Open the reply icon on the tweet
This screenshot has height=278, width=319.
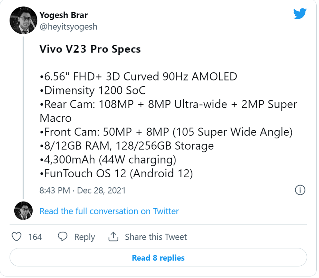(63, 237)
